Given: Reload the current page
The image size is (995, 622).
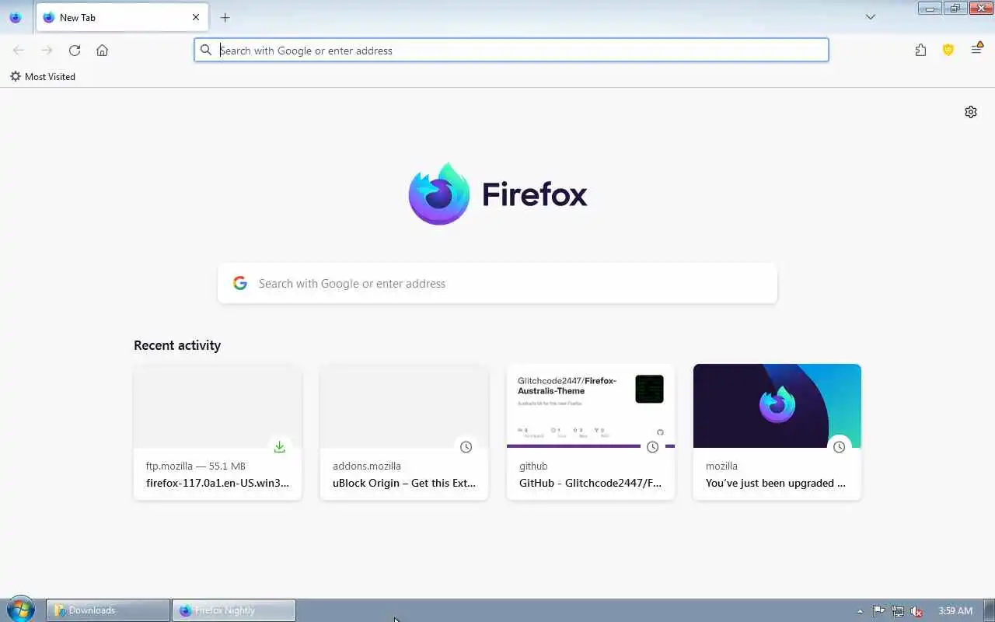Looking at the screenshot, I should [x=75, y=51].
